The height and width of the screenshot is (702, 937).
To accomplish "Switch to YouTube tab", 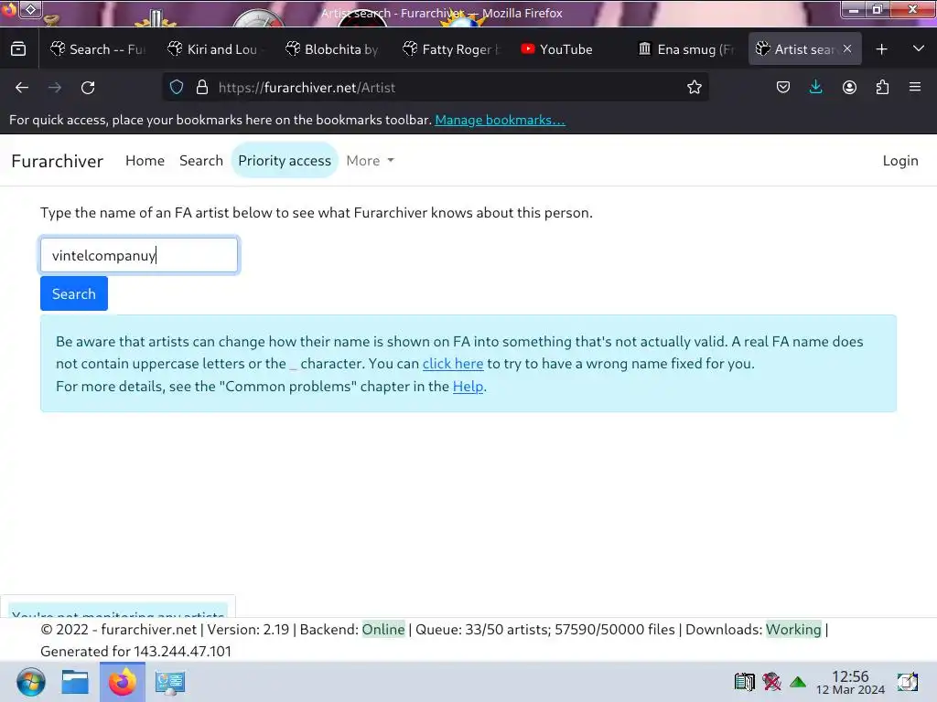I will (569, 49).
